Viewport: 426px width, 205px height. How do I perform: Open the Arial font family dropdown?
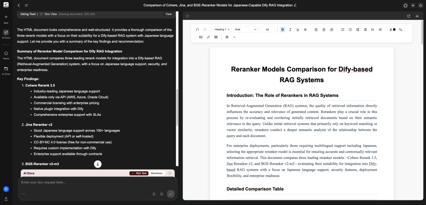[x=245, y=29]
